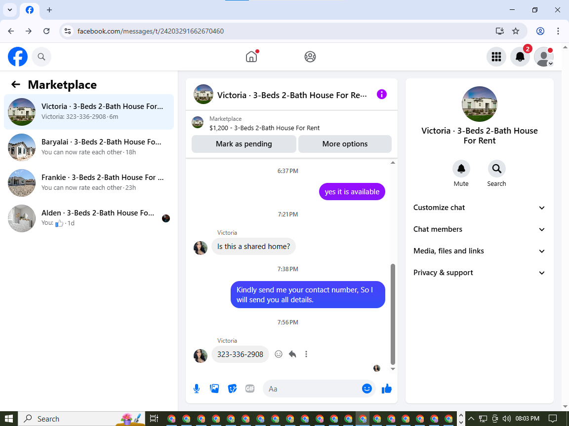This screenshot has width=569, height=426.
Task: Choose a GIF icon
Action: (249, 389)
